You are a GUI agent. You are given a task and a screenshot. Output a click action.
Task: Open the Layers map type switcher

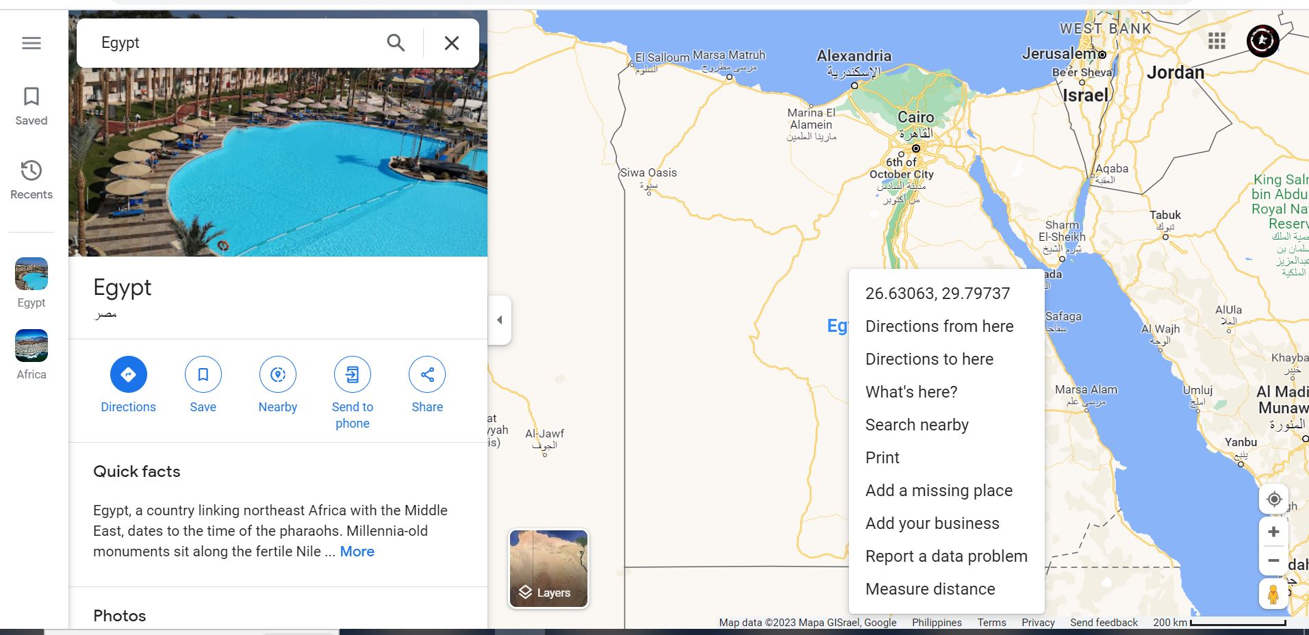click(x=548, y=569)
